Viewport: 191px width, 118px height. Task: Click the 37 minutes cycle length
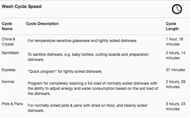(176, 70)
